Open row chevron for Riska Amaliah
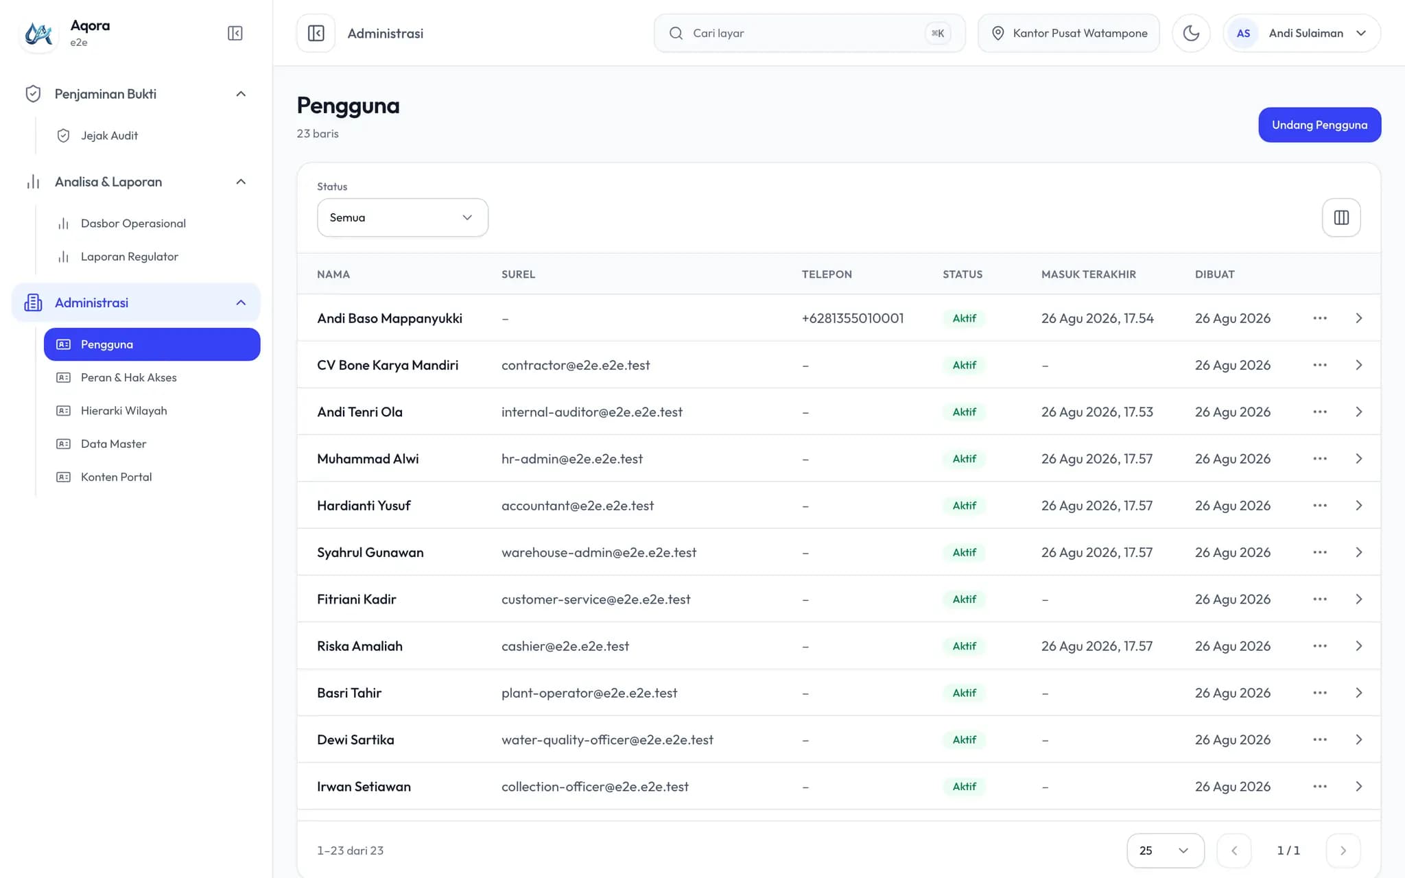 coord(1358,646)
